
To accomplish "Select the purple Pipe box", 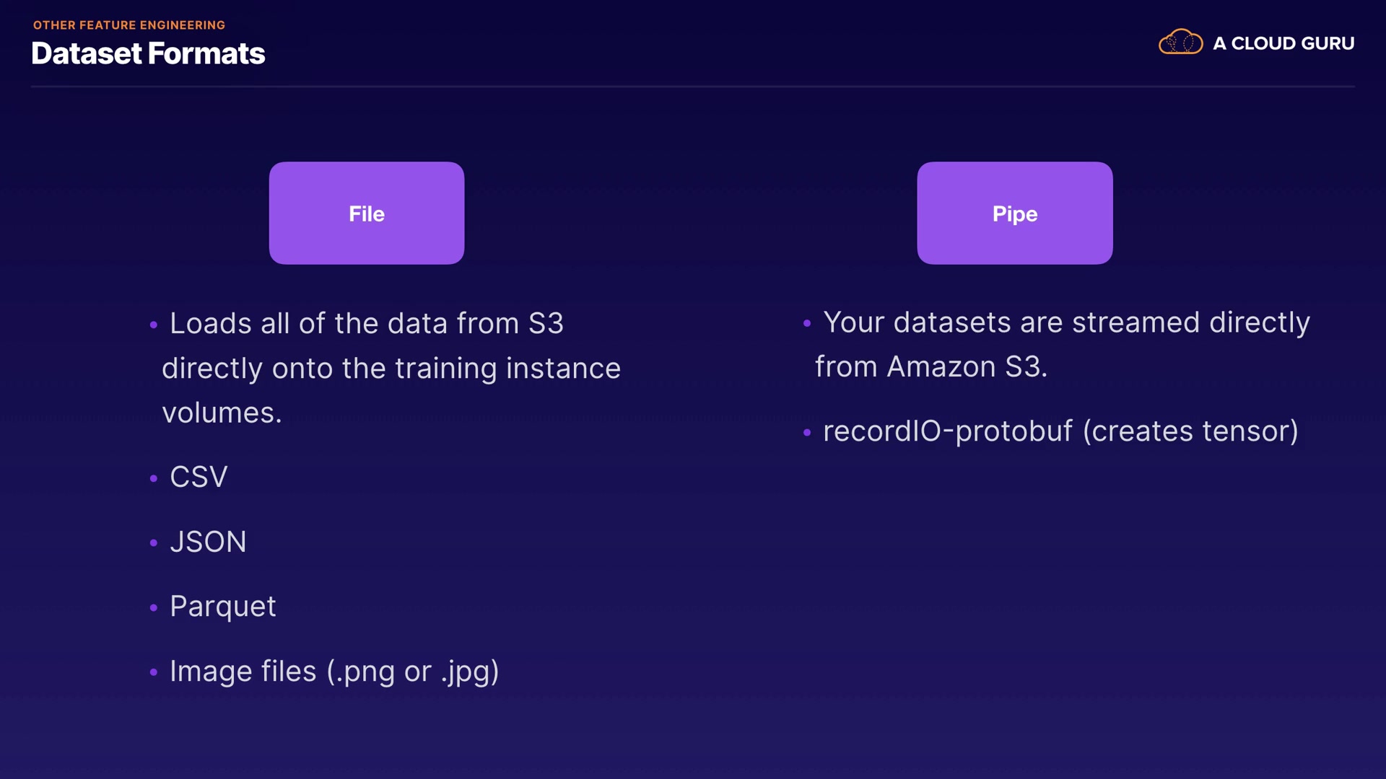I will [x=1014, y=213].
